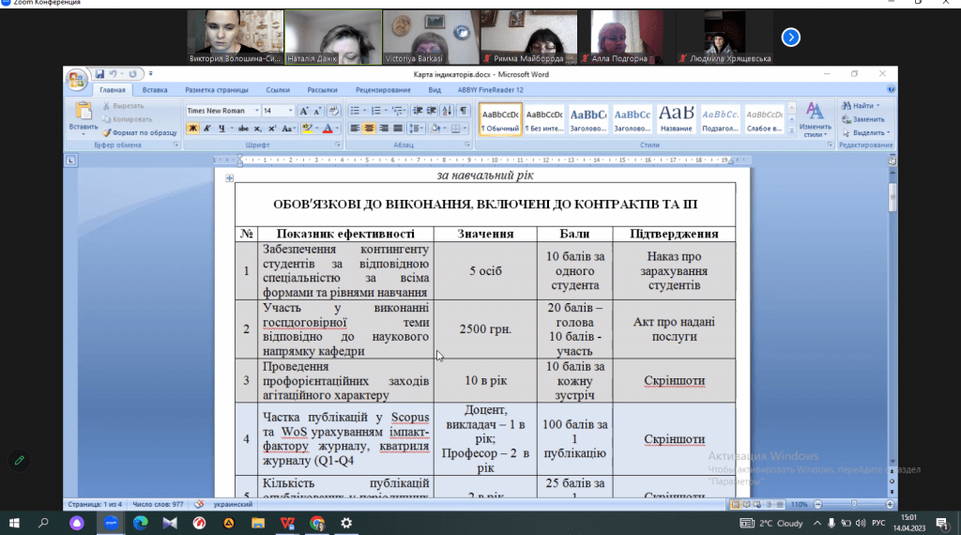Viewport: 961px width, 535px height.
Task: Click the text highlight color button
Action: (308, 128)
